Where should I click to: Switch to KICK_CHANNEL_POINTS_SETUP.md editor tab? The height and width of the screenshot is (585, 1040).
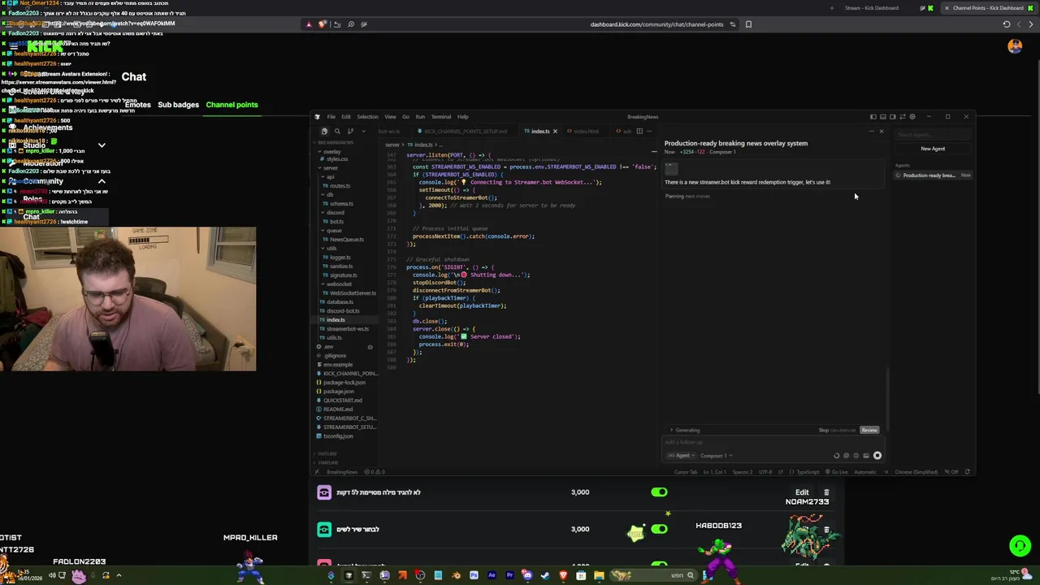463,131
